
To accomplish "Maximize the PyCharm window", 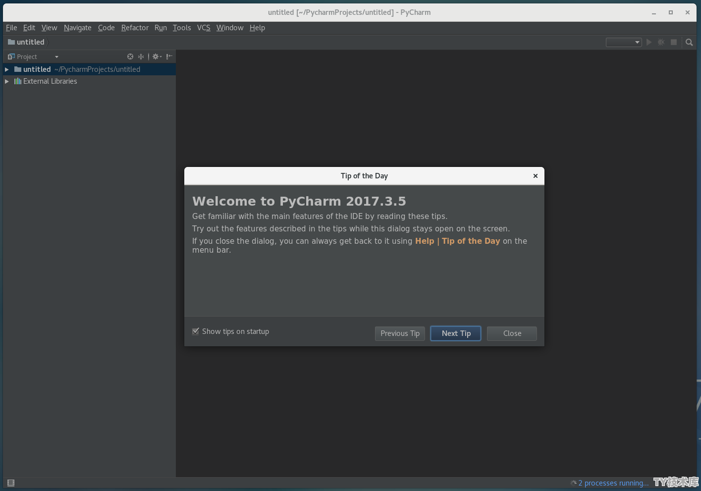I will click(671, 12).
